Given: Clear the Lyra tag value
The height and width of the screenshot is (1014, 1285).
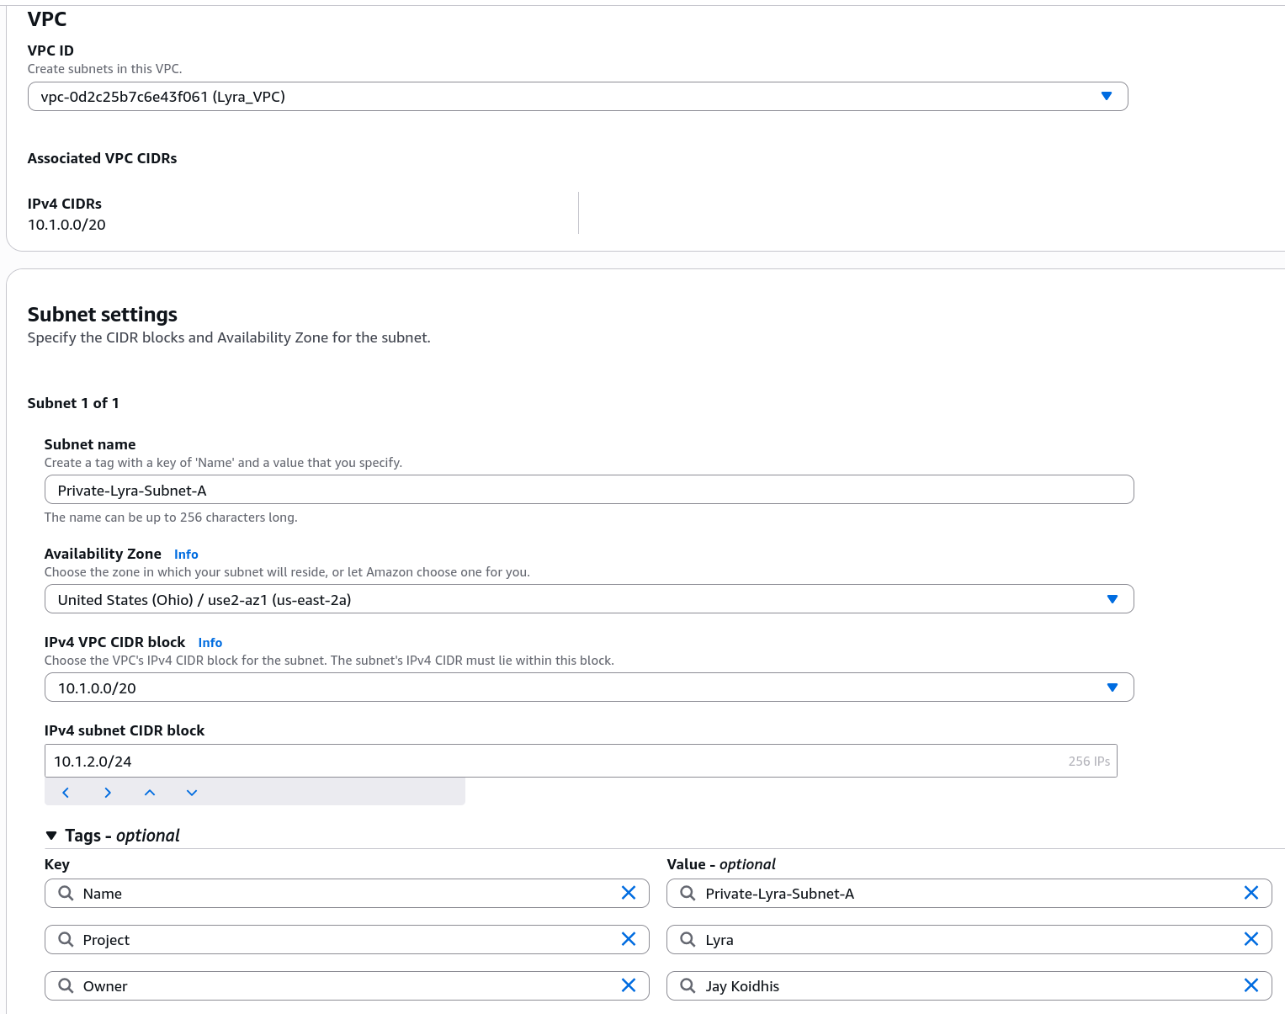Looking at the screenshot, I should [x=1250, y=939].
